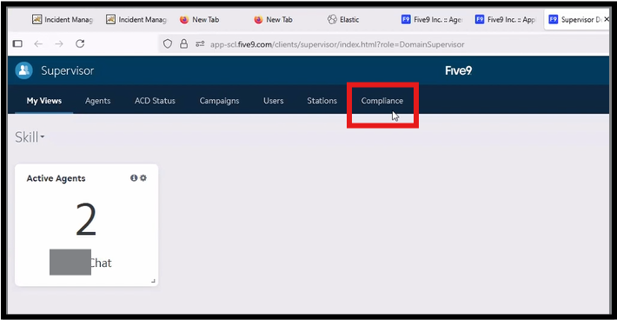Open the ACD Status tab
The image size is (617, 320).
coord(155,101)
